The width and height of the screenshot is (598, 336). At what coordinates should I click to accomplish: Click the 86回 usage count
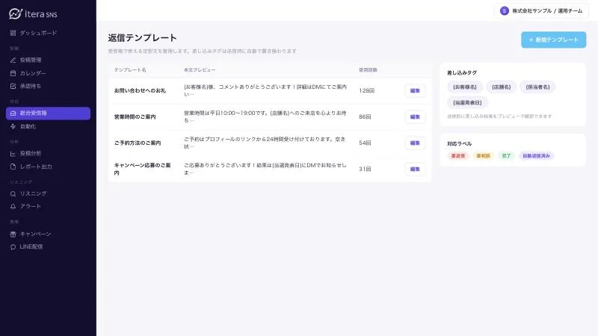click(365, 117)
